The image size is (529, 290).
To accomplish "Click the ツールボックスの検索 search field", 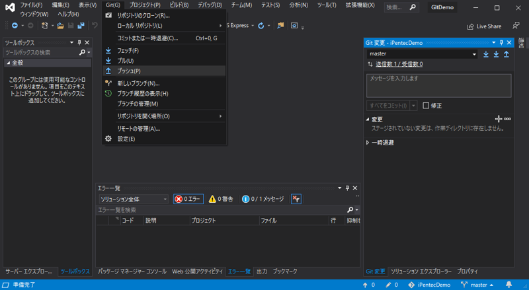I will pos(41,52).
